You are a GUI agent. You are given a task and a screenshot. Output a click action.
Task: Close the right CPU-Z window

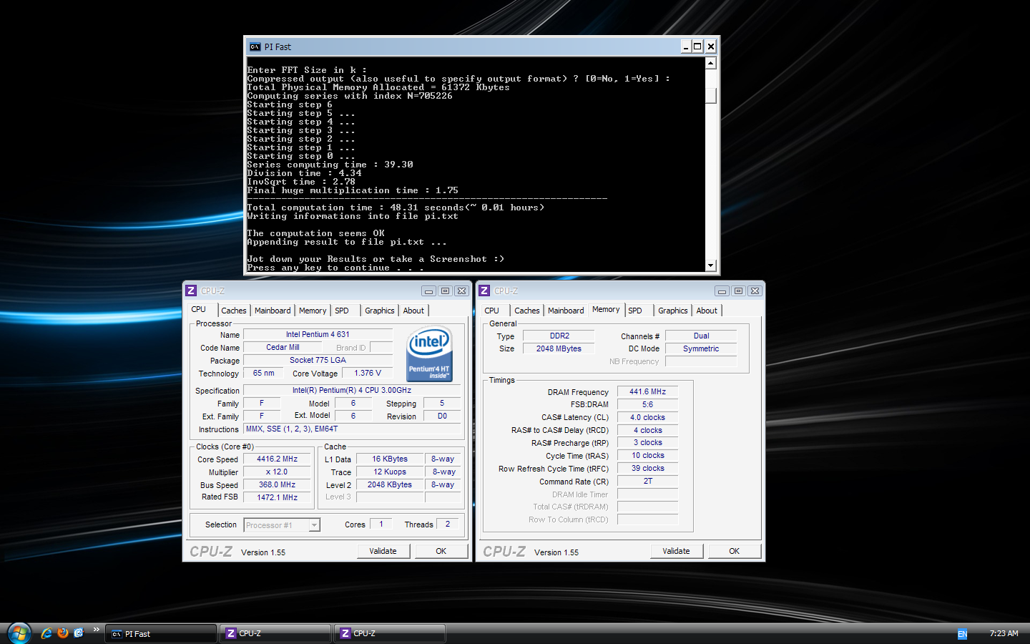coord(755,291)
